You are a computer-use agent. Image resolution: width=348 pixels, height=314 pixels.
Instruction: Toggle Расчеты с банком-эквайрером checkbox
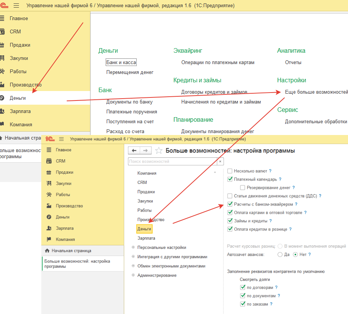[230, 204]
